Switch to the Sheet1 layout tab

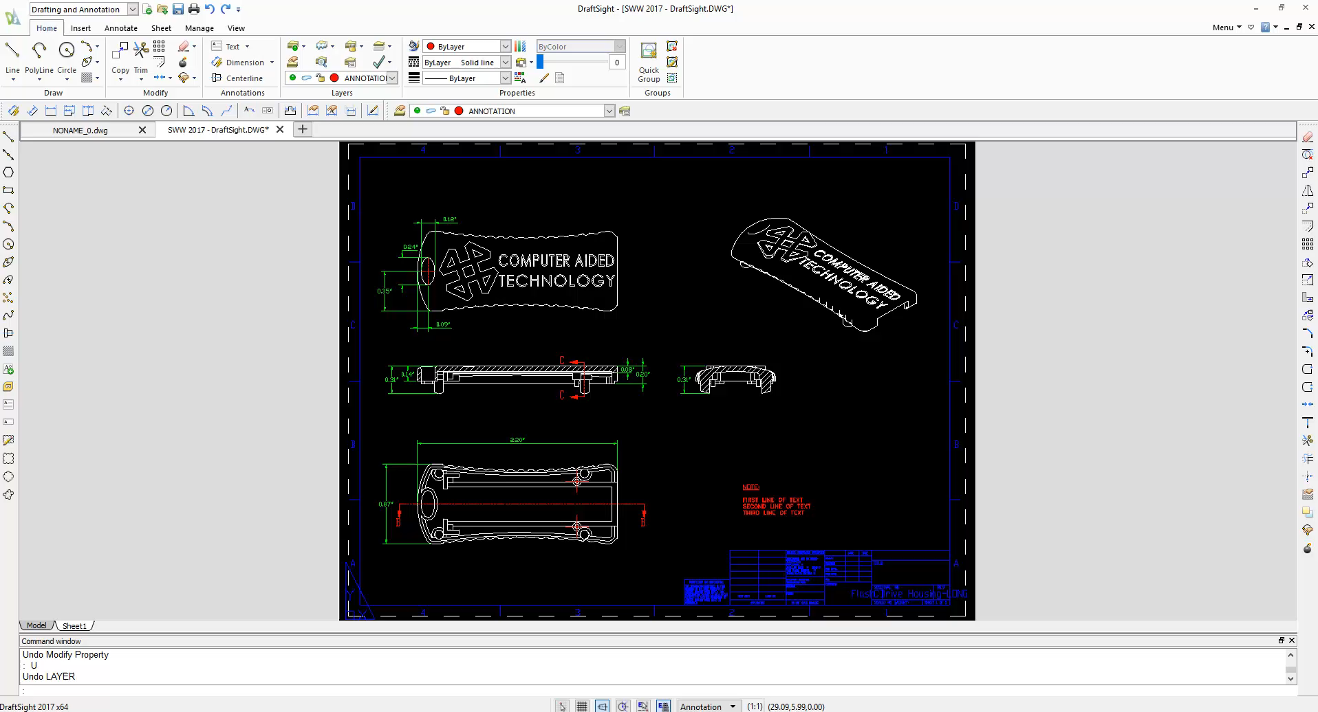(74, 626)
